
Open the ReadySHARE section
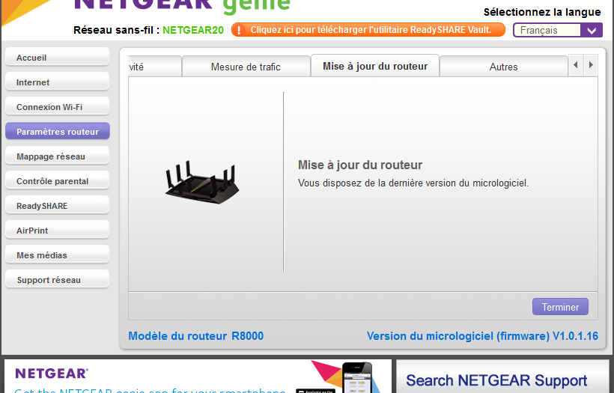tap(57, 206)
